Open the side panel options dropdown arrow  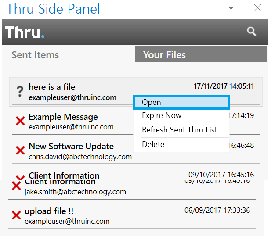click(x=231, y=8)
